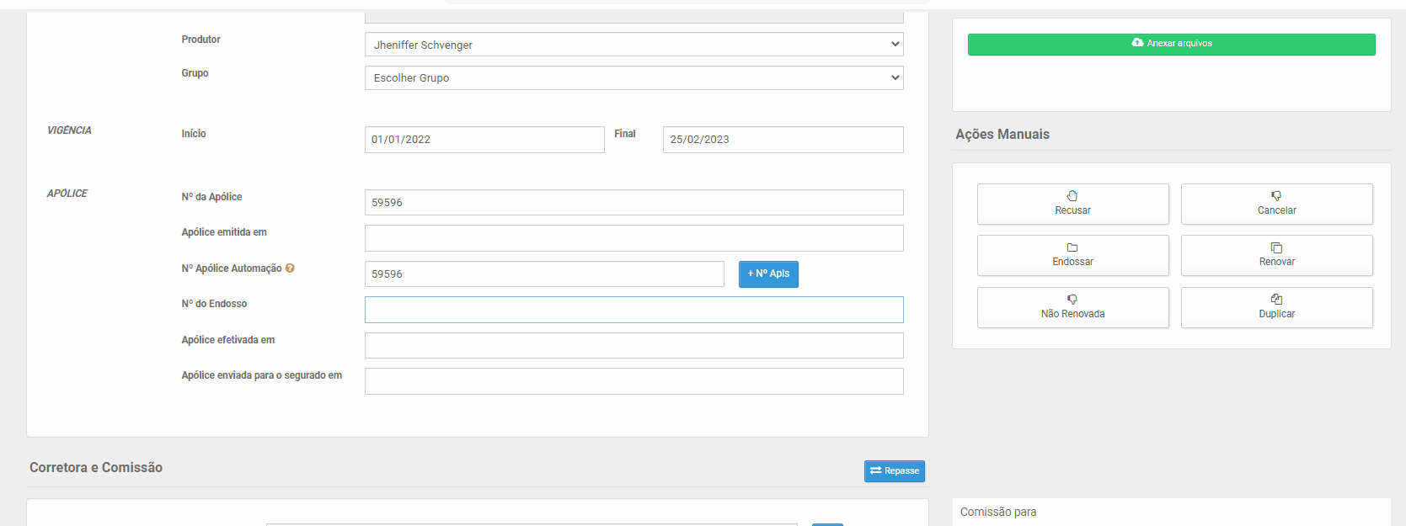Click Apólice enviada para o segurado em field
Viewport: 1406px width, 526px height.
pyautogui.click(x=634, y=381)
